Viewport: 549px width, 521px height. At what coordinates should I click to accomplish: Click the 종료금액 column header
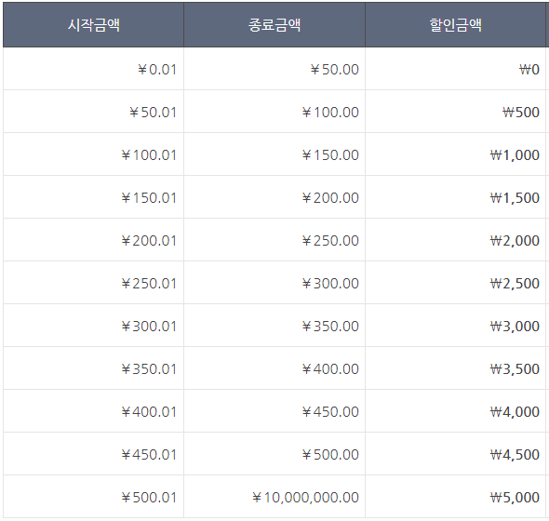274,25
